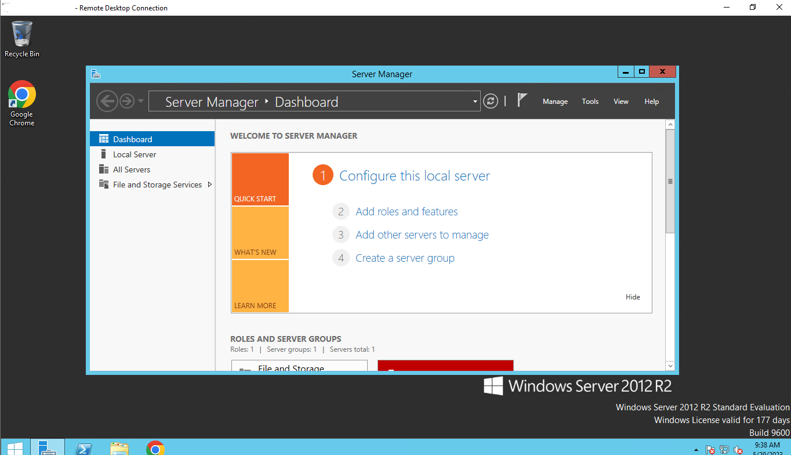Open the File and Storage role tile
The image size is (791, 455).
299,366
